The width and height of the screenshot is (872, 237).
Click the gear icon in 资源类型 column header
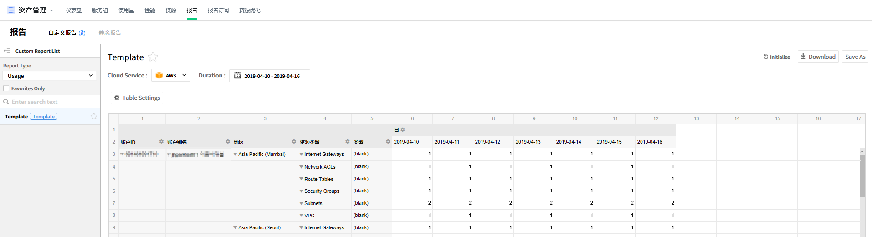click(x=347, y=142)
